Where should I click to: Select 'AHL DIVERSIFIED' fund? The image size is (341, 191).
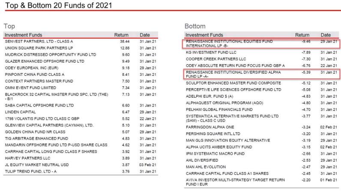202,160
